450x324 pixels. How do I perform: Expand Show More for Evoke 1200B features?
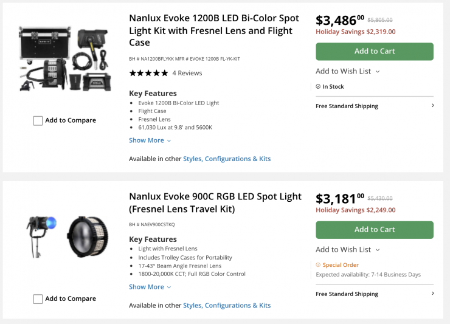(150, 140)
